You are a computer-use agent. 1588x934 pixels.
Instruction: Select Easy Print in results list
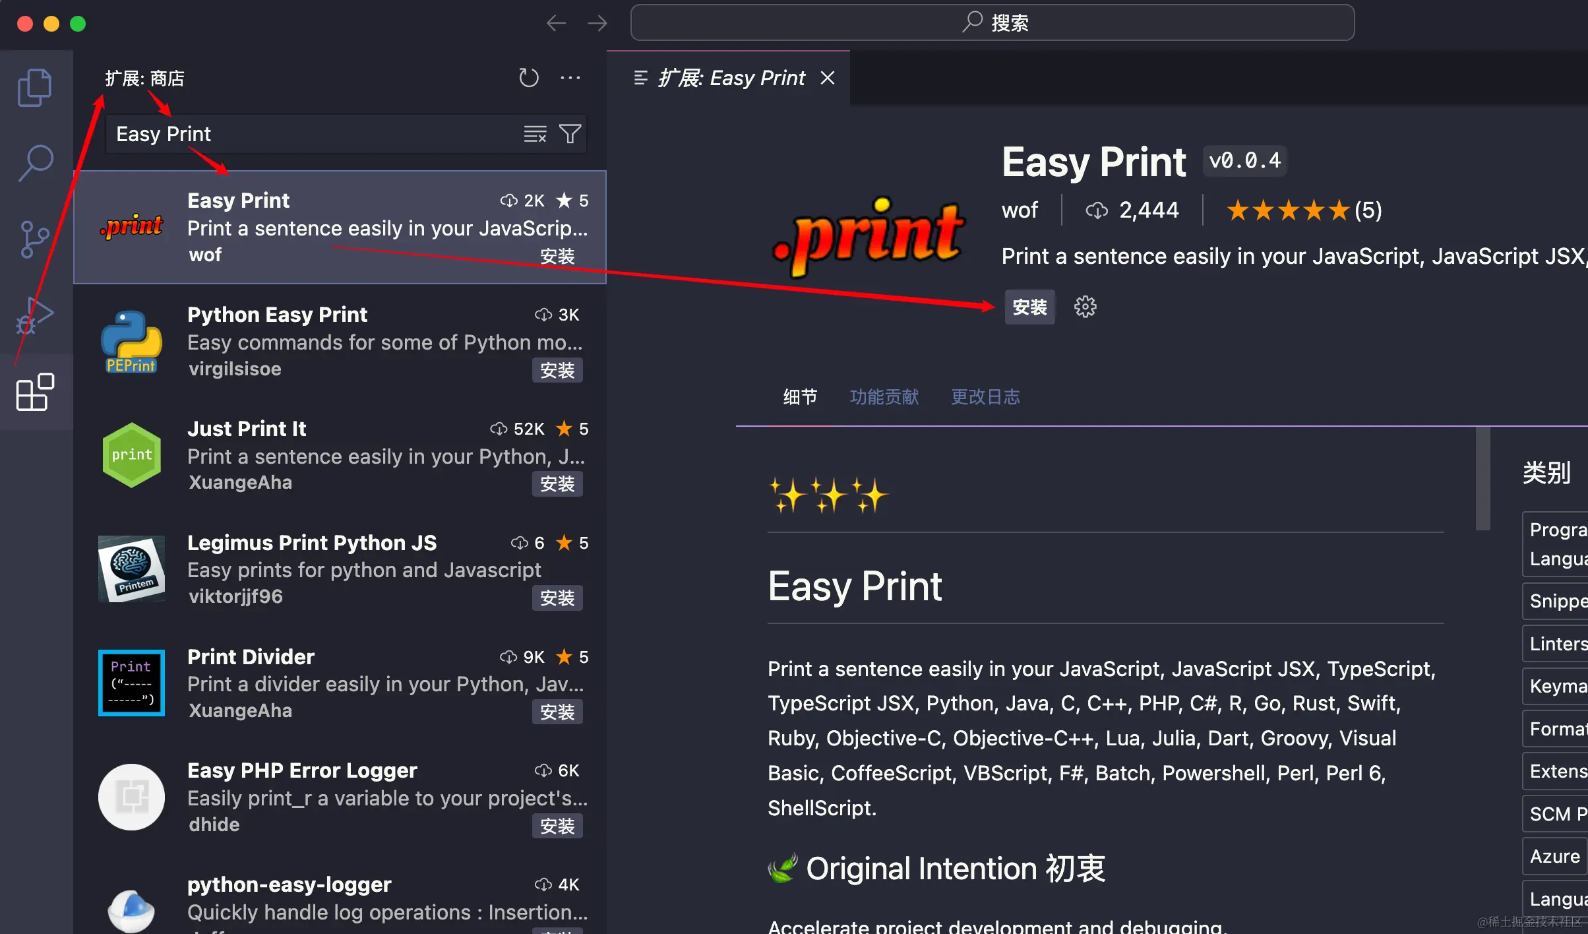[x=340, y=228]
